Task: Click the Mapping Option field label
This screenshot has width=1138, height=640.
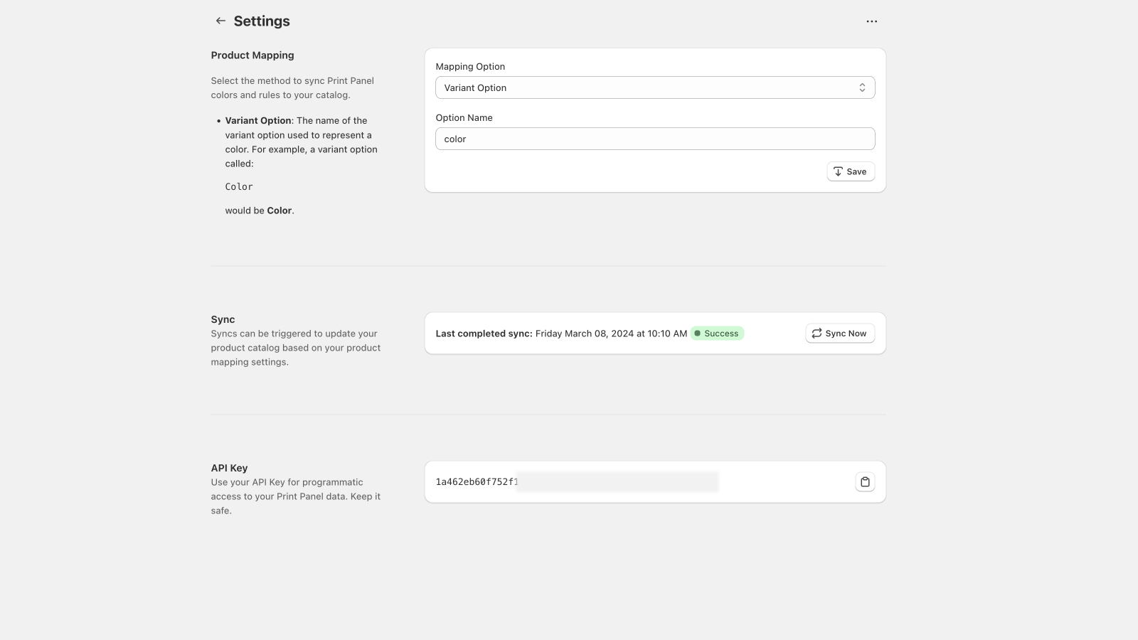Action: pos(470,67)
